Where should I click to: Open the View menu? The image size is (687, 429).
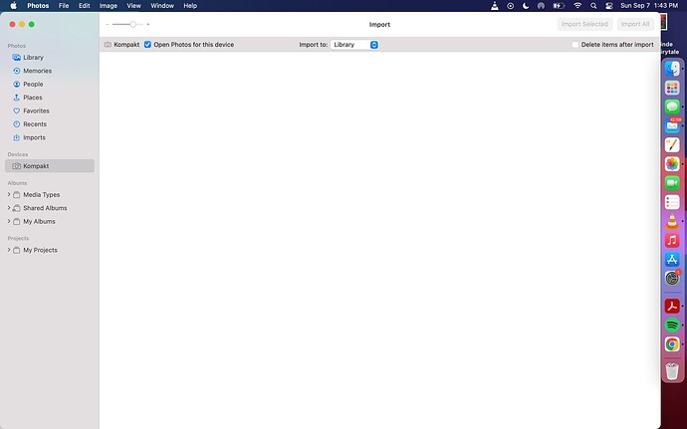click(133, 6)
